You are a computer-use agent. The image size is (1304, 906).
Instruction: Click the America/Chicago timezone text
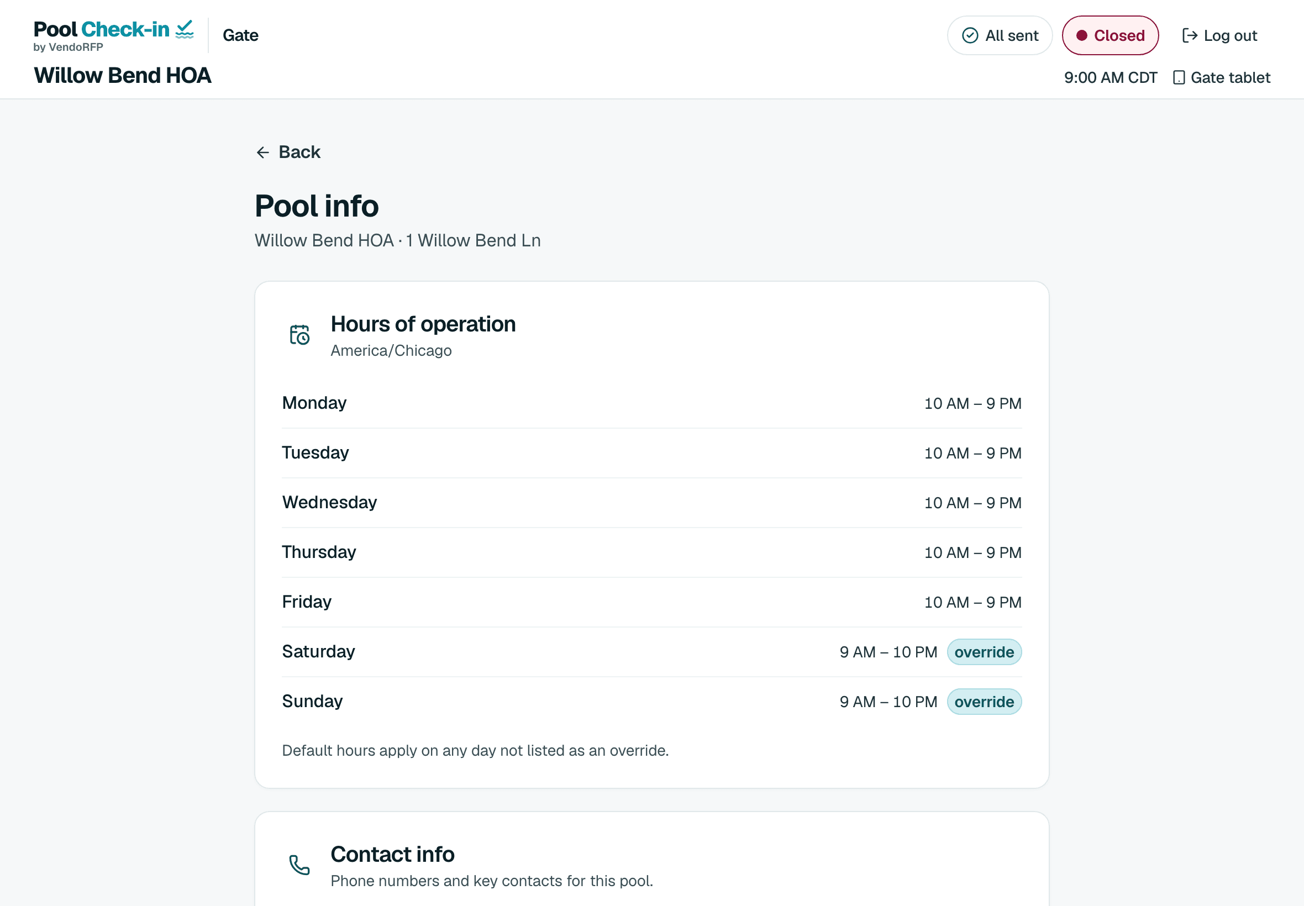point(391,351)
